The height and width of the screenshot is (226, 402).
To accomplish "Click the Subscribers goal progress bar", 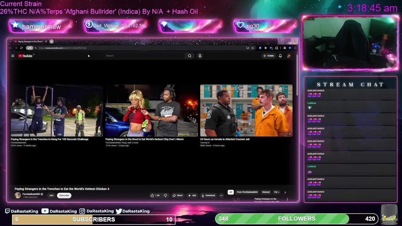I will pyautogui.click(x=94, y=219).
